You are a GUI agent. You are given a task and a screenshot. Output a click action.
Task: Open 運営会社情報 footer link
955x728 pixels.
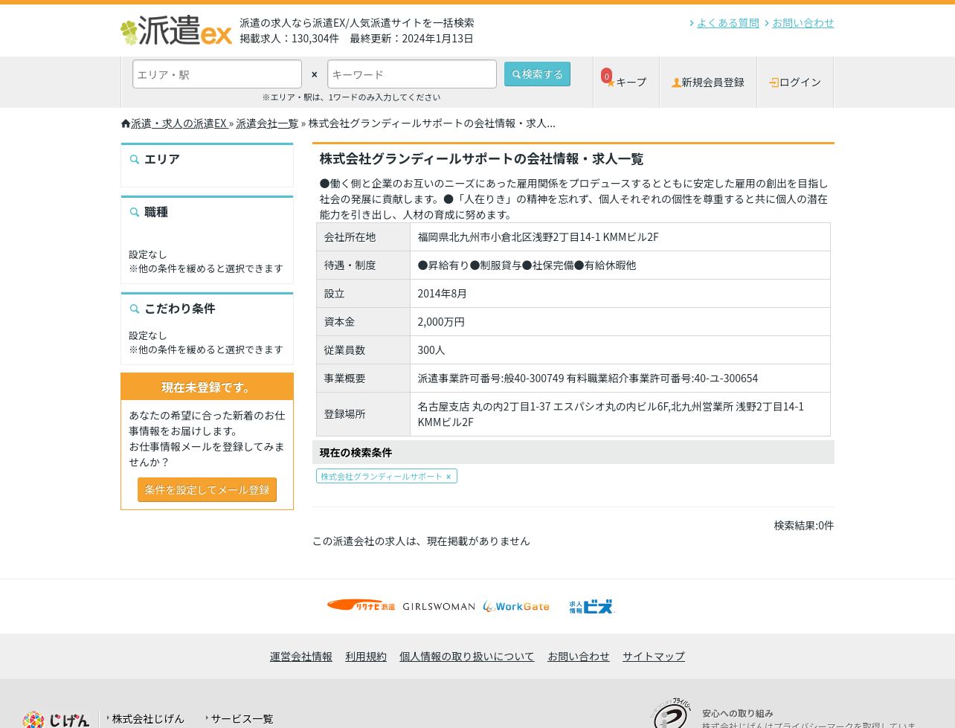[301, 657]
